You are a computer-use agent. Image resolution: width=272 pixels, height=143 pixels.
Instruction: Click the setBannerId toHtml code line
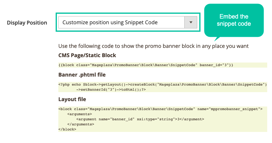tap(111, 90)
